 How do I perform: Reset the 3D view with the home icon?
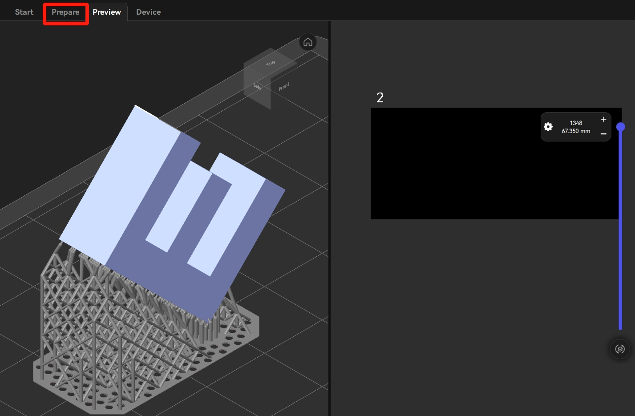[x=307, y=42]
